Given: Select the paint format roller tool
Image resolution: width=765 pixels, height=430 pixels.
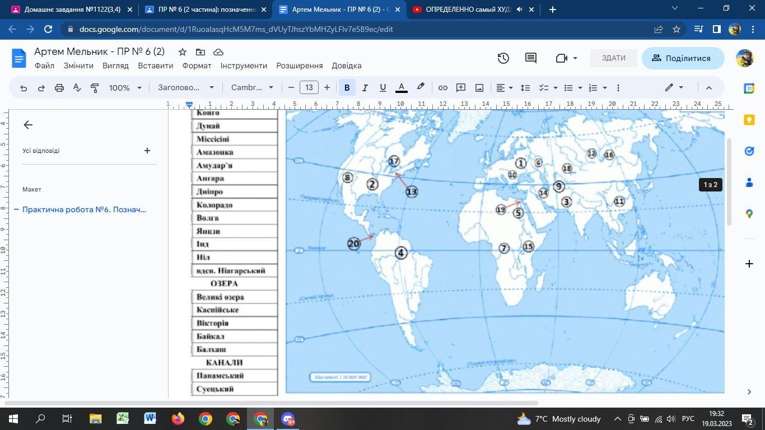Looking at the screenshot, I should (x=95, y=88).
